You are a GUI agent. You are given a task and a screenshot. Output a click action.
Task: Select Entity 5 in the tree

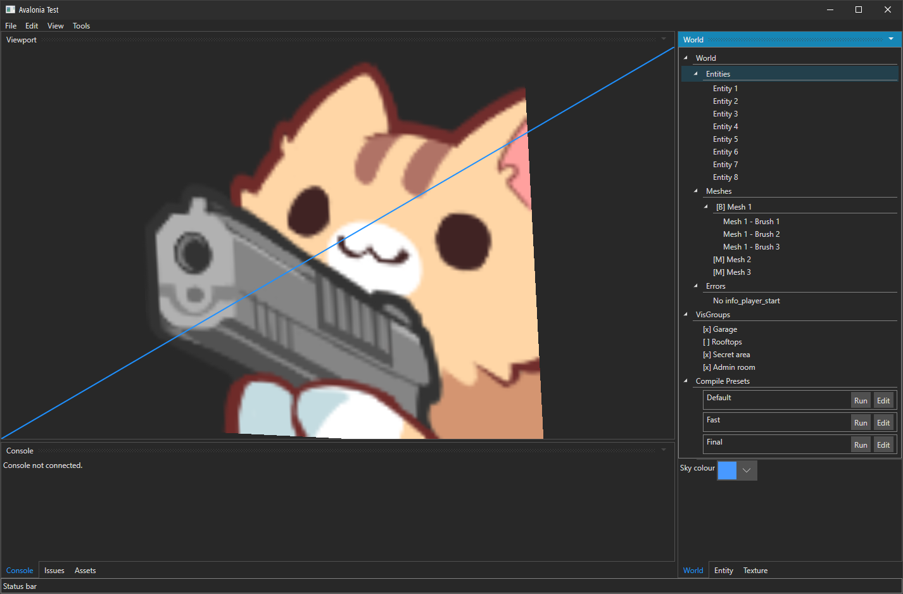click(725, 139)
